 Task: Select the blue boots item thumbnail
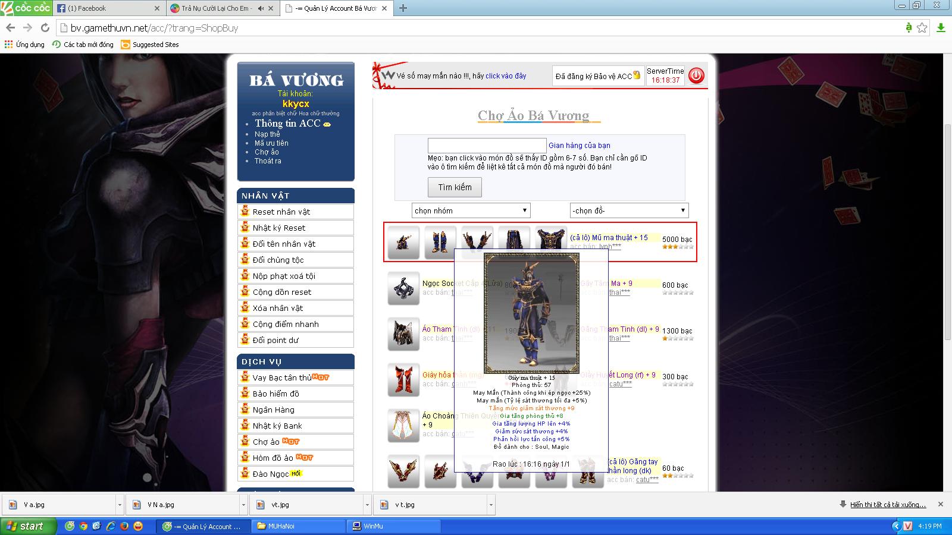(x=440, y=242)
